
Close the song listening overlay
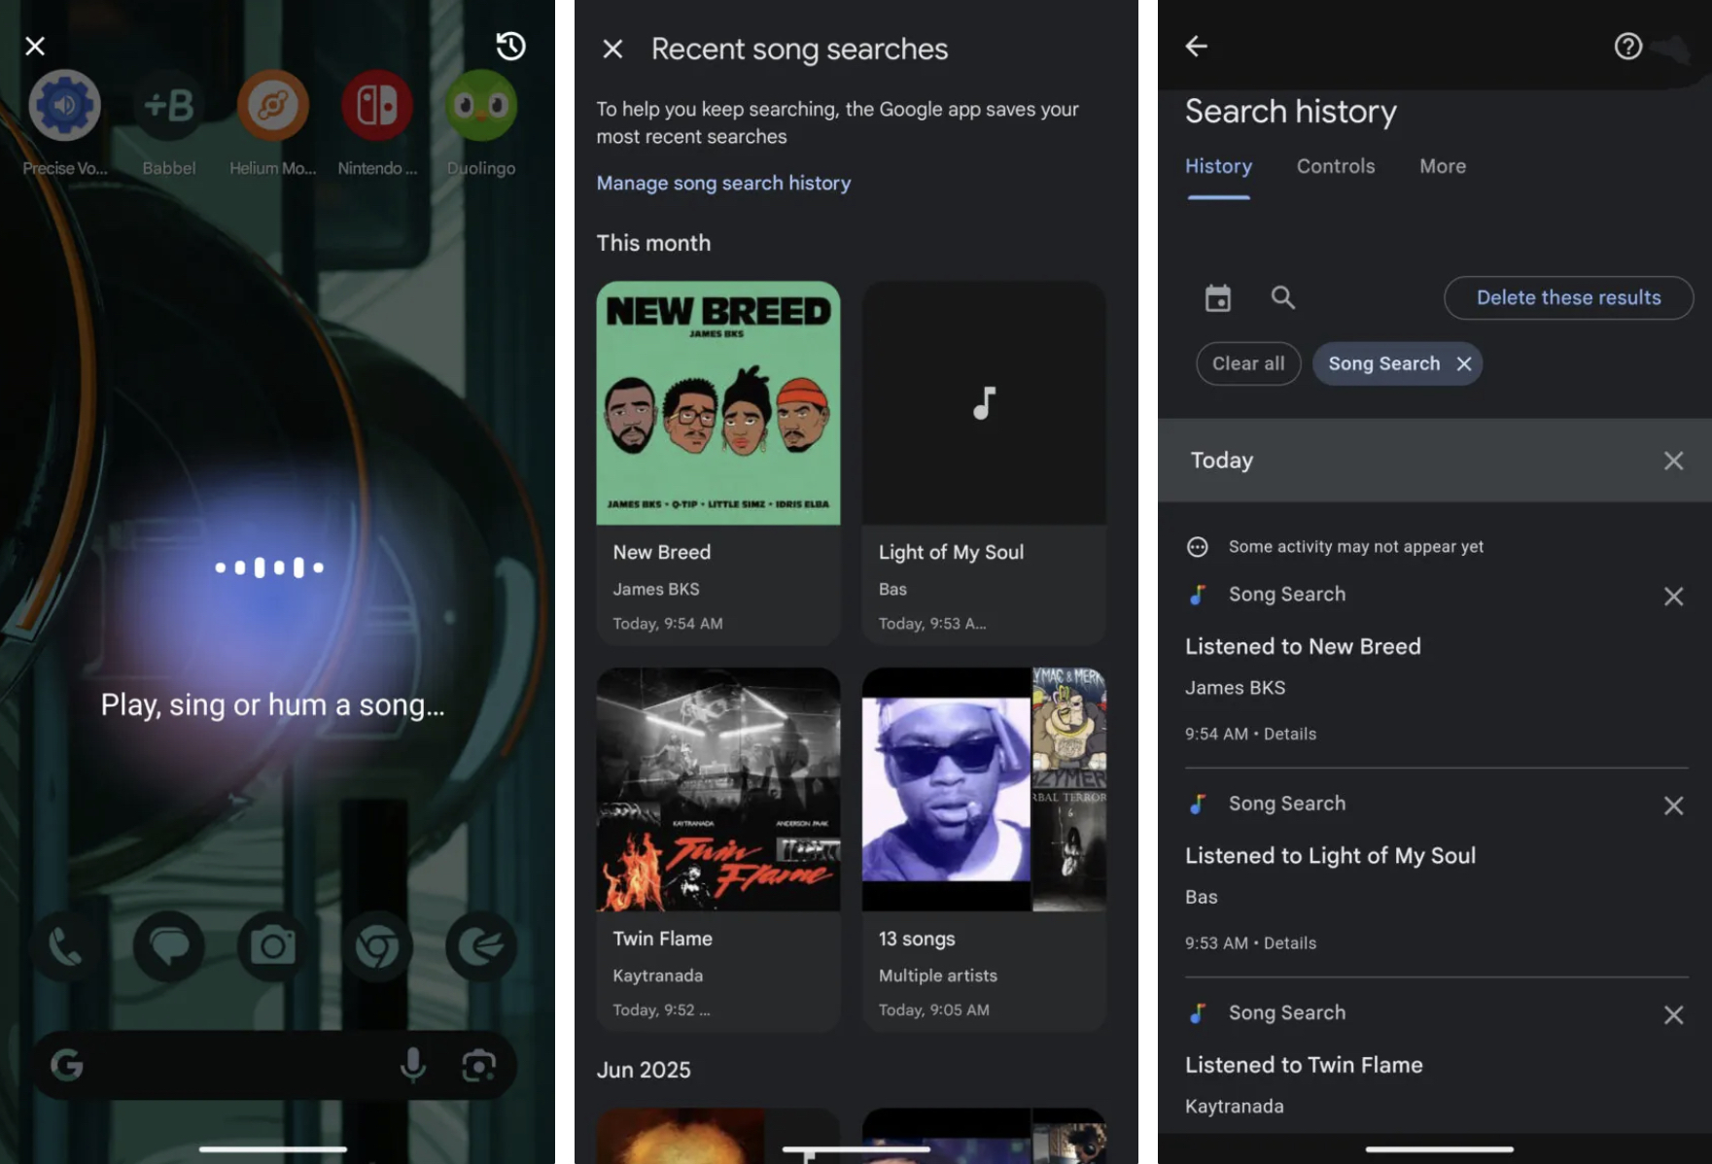coord(35,46)
